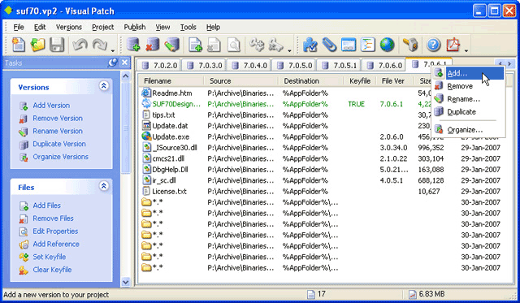This screenshot has height=303, width=520.
Task: Switch to the 7.0.2.0 version tab
Action: pyautogui.click(x=159, y=65)
